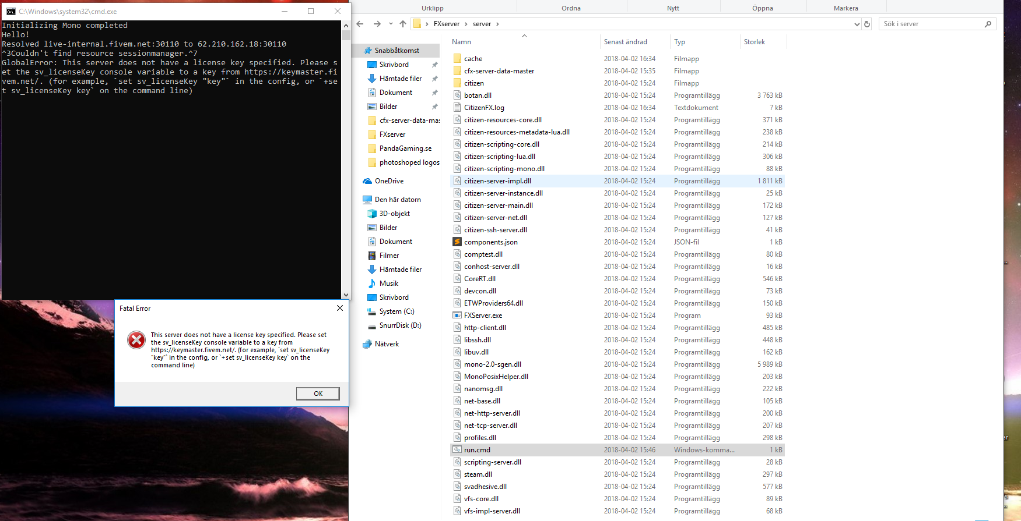This screenshot has height=521, width=1021.
Task: Click the Refresh button beside address bar
Action: (x=867, y=24)
